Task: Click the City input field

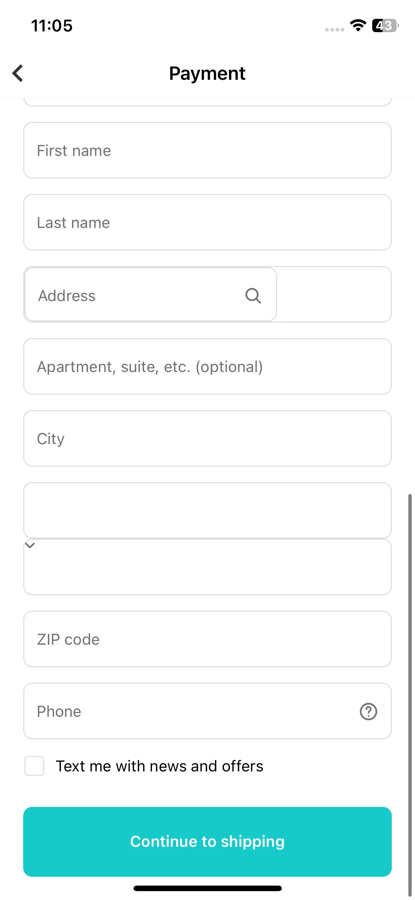Action: (x=207, y=439)
